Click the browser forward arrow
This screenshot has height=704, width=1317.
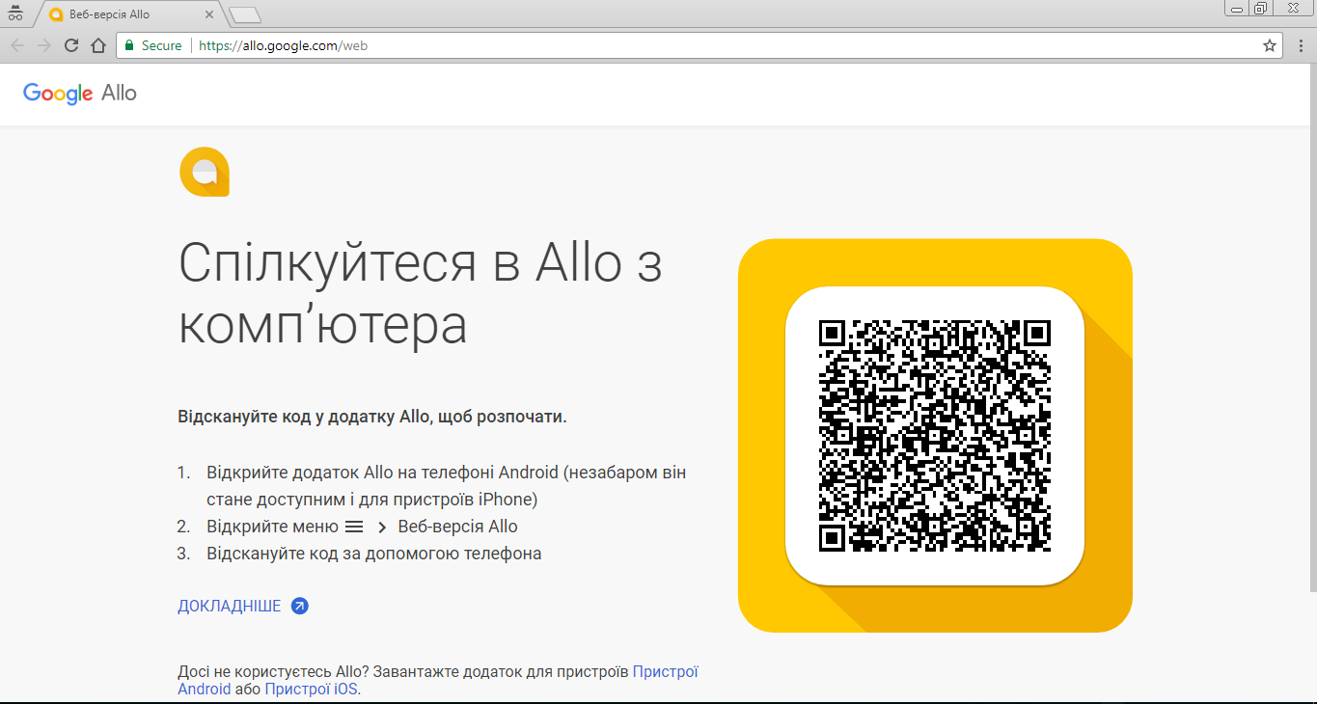point(43,45)
